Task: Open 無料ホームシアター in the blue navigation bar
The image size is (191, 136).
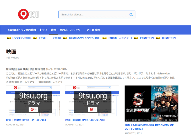Action: click(71, 30)
